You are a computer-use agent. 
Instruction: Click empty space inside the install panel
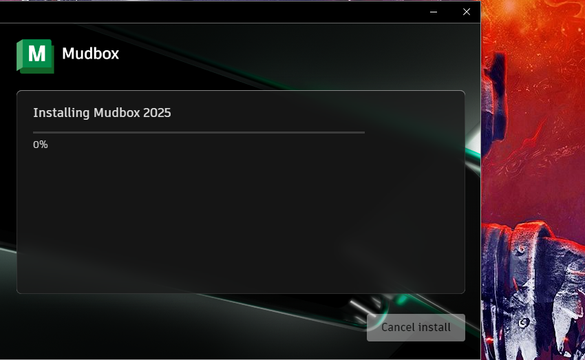point(241,220)
